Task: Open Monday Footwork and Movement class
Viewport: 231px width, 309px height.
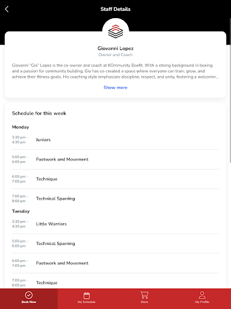Action: click(115, 159)
